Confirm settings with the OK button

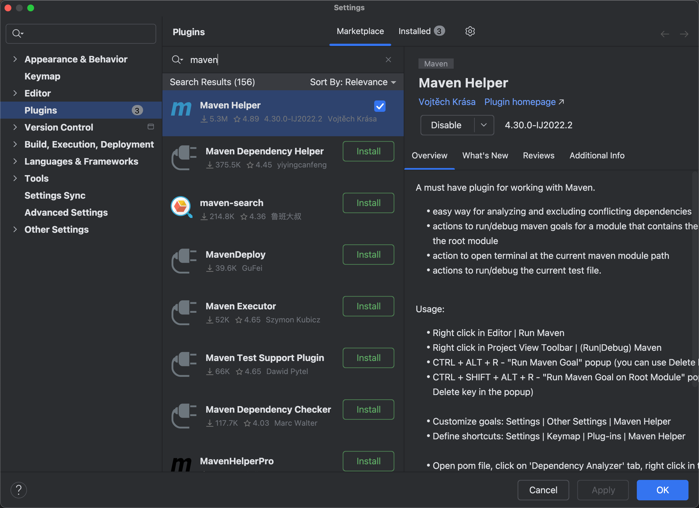click(663, 490)
